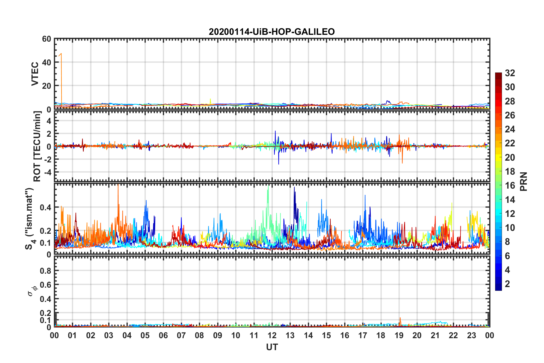The image size is (544, 363).
Task: Click the 23 hour label on the UT axis
Action: [472, 335]
